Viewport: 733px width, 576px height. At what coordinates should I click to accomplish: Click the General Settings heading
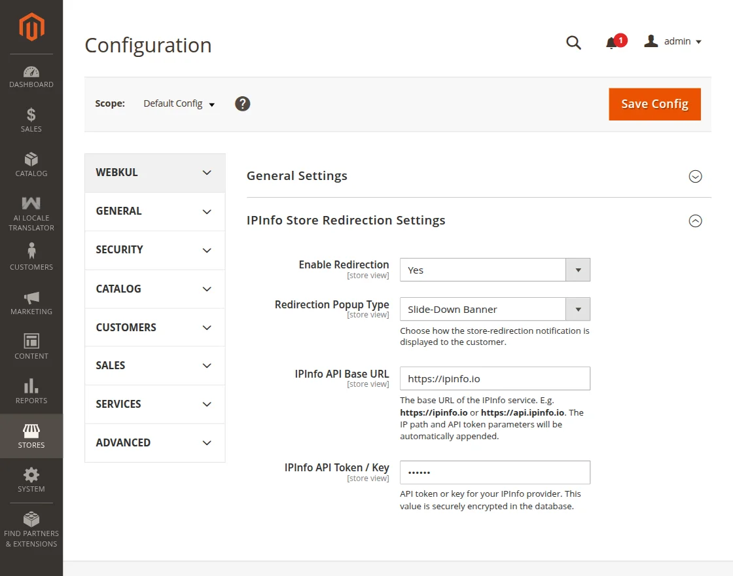(x=297, y=176)
